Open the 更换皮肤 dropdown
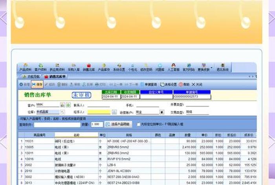 pyautogui.click(x=205, y=67)
